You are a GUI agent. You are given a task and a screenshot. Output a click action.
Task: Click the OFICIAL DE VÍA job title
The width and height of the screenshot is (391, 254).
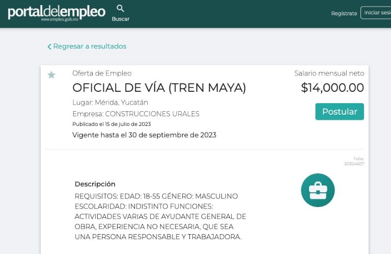159,88
